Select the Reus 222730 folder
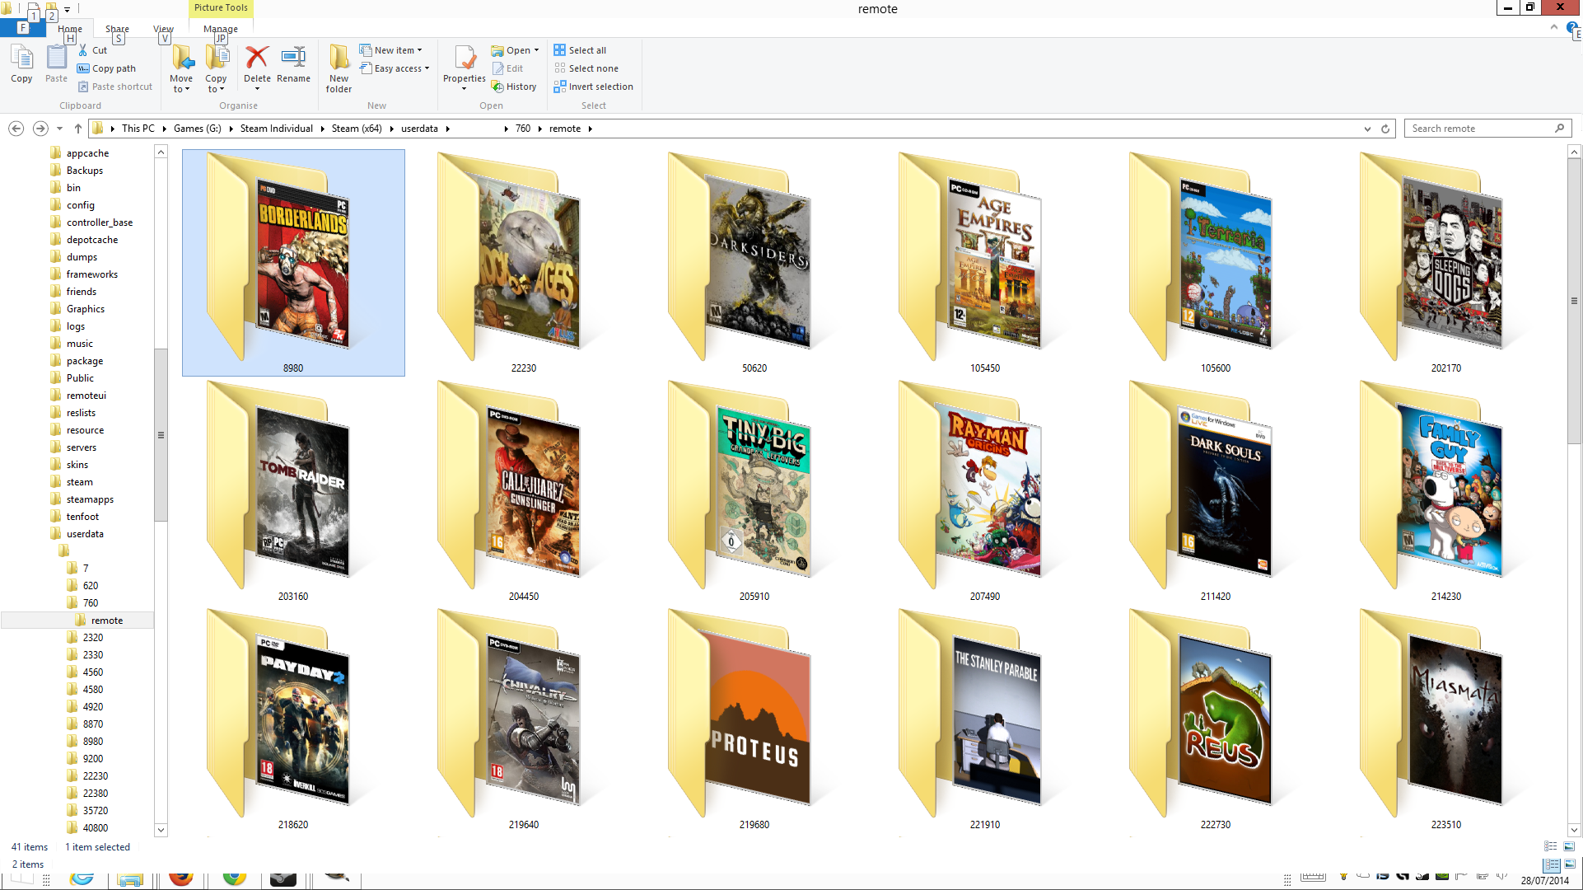1583x890 pixels. pos(1215,719)
